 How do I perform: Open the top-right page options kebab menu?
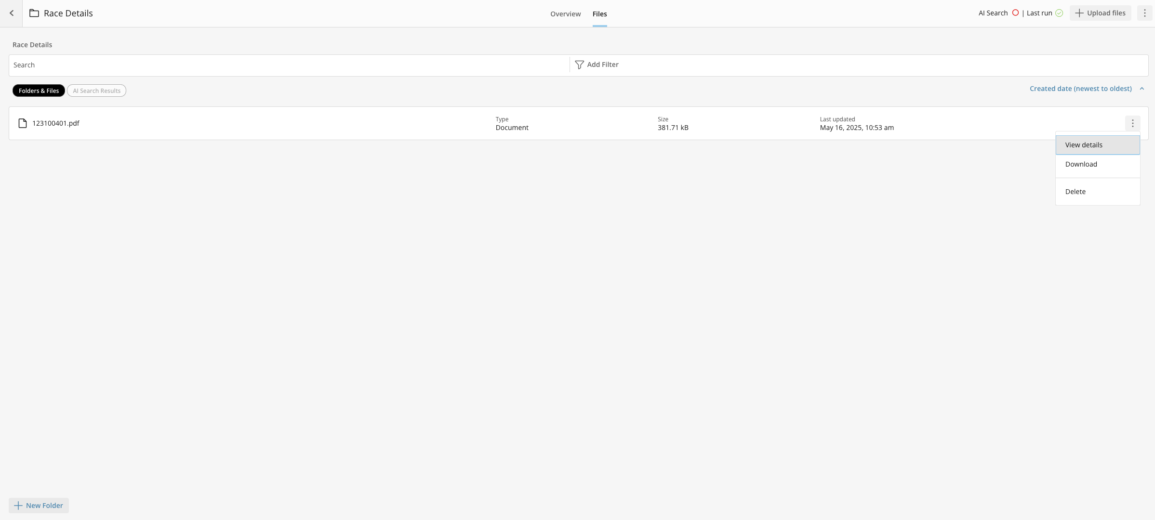[x=1144, y=13]
